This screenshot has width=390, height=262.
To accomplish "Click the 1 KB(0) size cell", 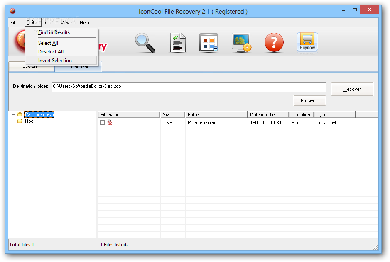I will (170, 123).
